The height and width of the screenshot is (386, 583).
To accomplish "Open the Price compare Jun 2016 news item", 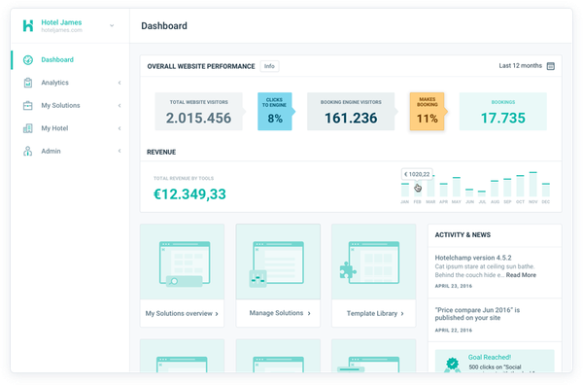I will click(x=477, y=314).
